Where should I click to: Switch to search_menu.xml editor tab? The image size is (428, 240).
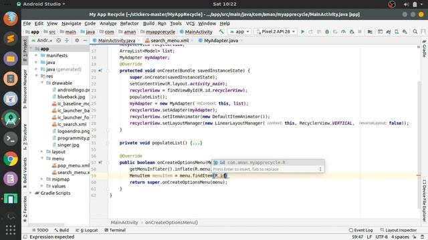pos(169,41)
